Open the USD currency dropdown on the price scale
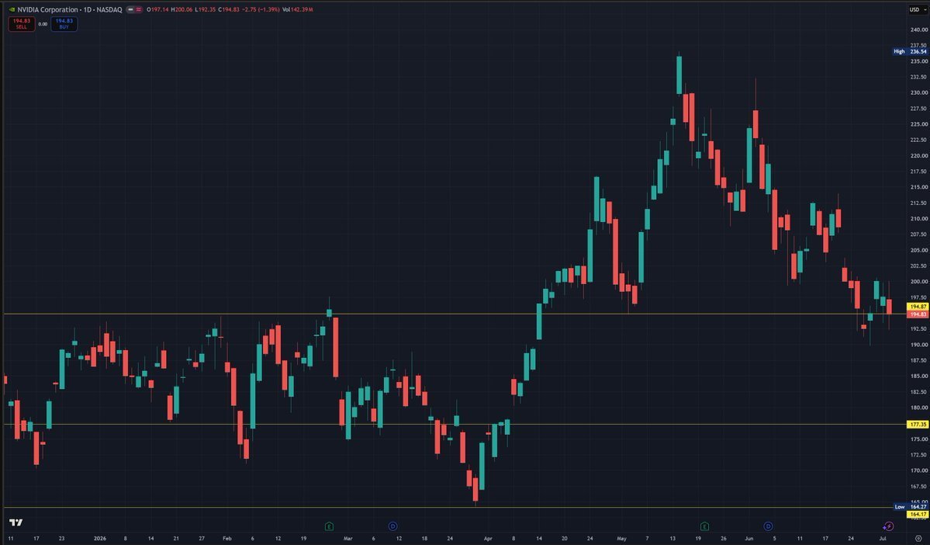The image size is (930, 545). (x=917, y=9)
